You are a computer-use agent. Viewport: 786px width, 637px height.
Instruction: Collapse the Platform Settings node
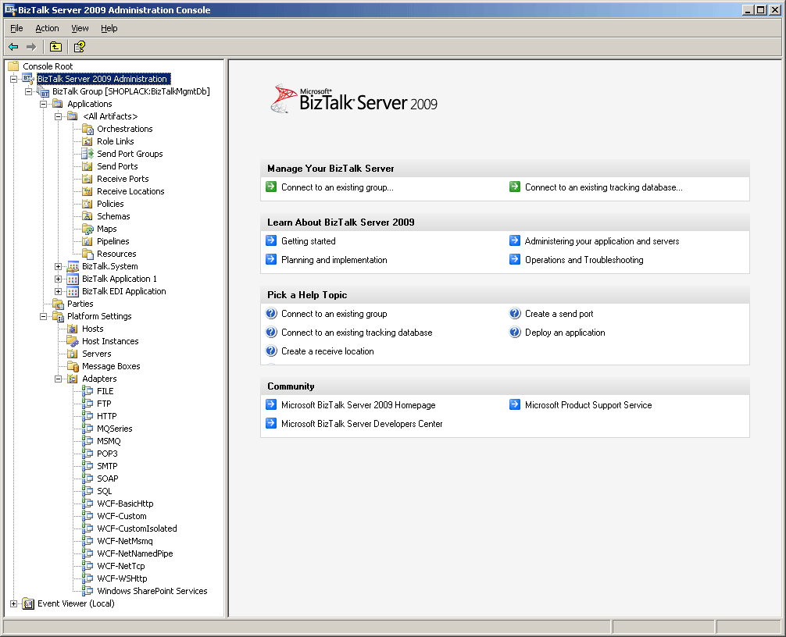point(44,316)
